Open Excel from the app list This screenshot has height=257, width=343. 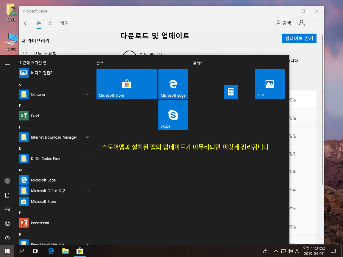click(x=54, y=116)
